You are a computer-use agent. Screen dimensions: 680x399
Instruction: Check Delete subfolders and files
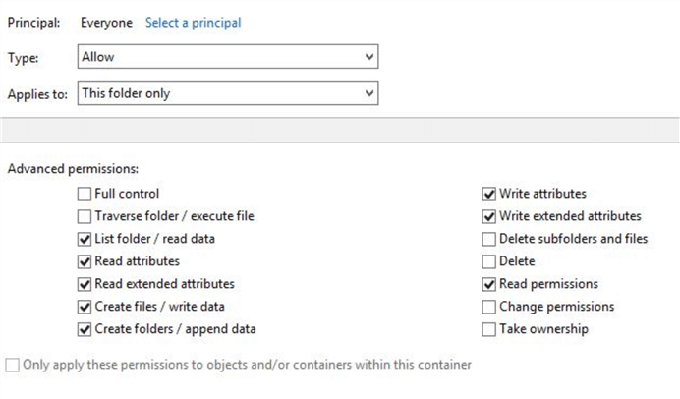click(488, 239)
